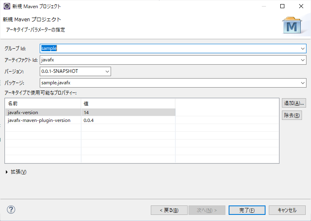
Task: Cancel the wizard with キャンセル button
Action: 287,210
